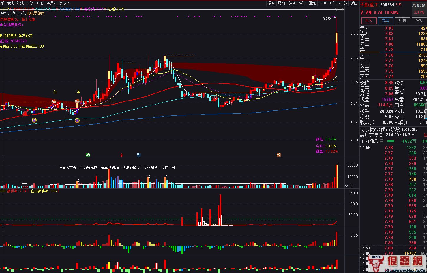
Task: Open the small icon beside 主力净额
Action: tap(382, 141)
